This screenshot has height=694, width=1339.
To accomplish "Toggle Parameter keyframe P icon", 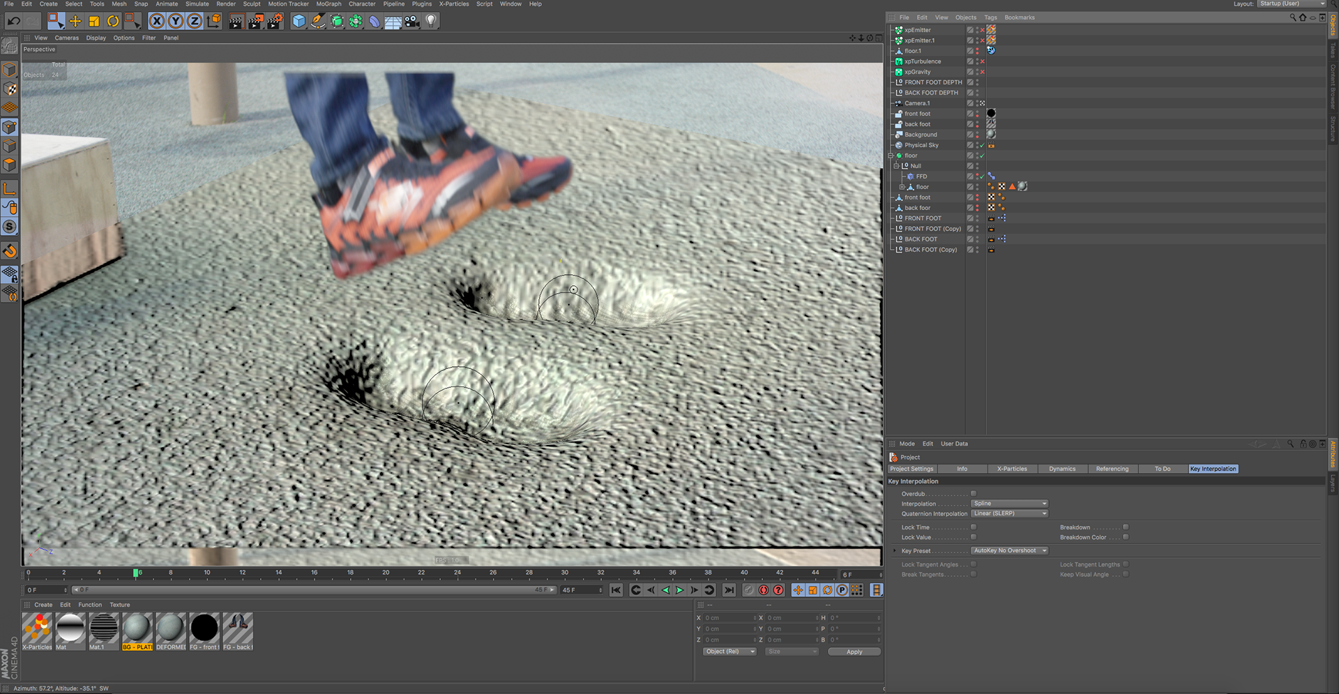I will [x=842, y=590].
